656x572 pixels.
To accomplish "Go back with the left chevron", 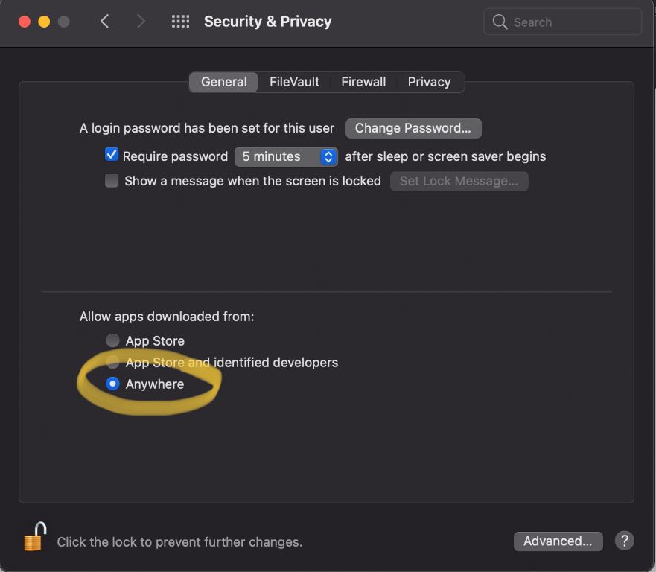I will tap(105, 22).
